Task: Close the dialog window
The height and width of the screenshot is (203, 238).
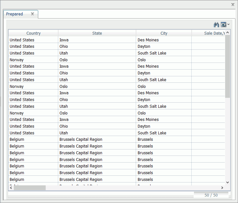Action: [233, 4]
